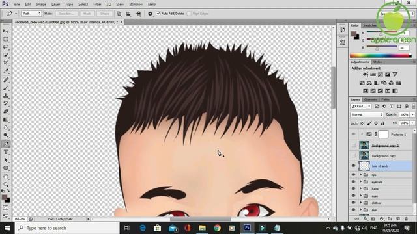
Task: Expand the skin layer group
Action: [x=361, y=209]
